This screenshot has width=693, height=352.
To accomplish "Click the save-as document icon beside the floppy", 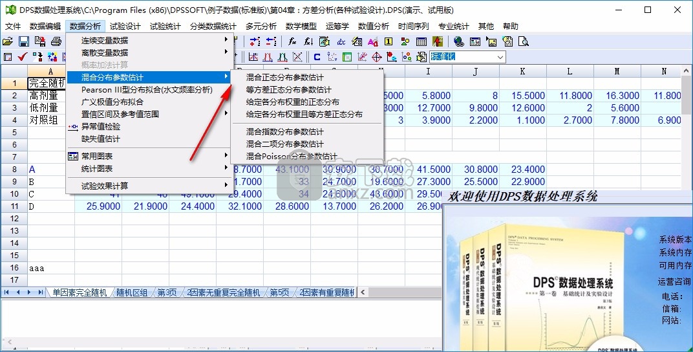I will tap(40, 41).
